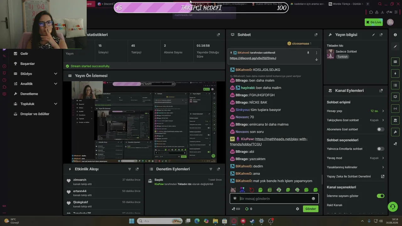This screenshot has width=402, height=226.
Task: Pop out the Kanal Eylemleri panel
Action: 381,91
